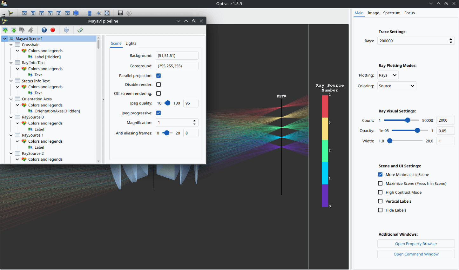This screenshot has height=270, width=459.
Task: Add a data source in Mayavi pipeline toolbar
Action: point(13,30)
